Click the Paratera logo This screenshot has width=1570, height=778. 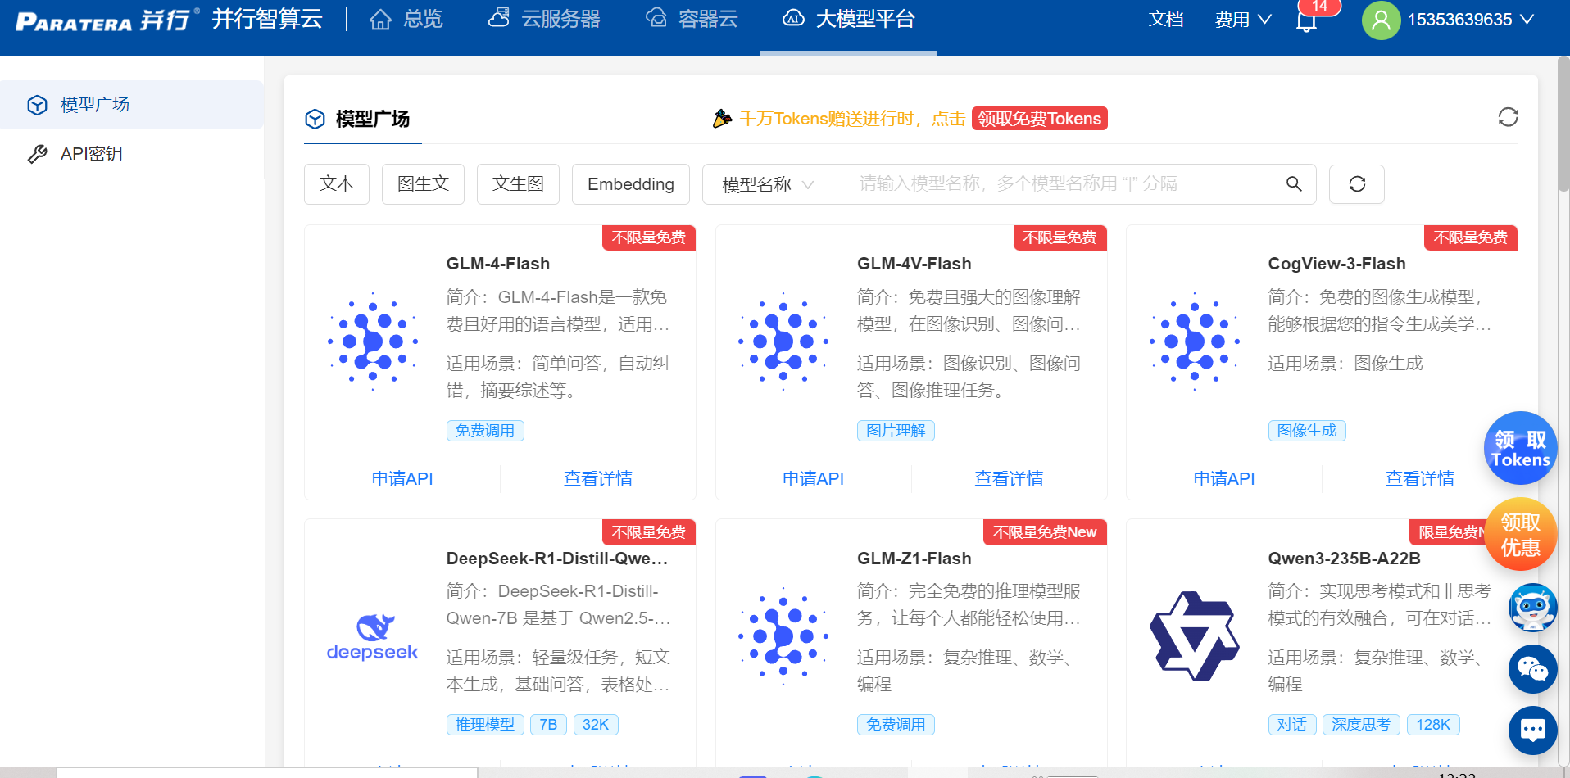coord(107,20)
